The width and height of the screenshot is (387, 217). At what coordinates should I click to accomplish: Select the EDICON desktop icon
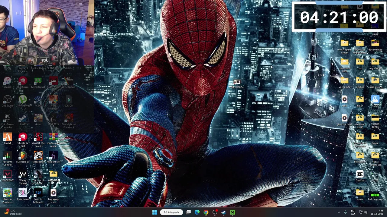coord(69,101)
